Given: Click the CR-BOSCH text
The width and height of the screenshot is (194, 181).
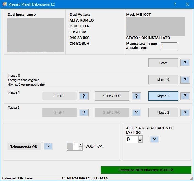Looking at the screenshot, I should 79,44.
